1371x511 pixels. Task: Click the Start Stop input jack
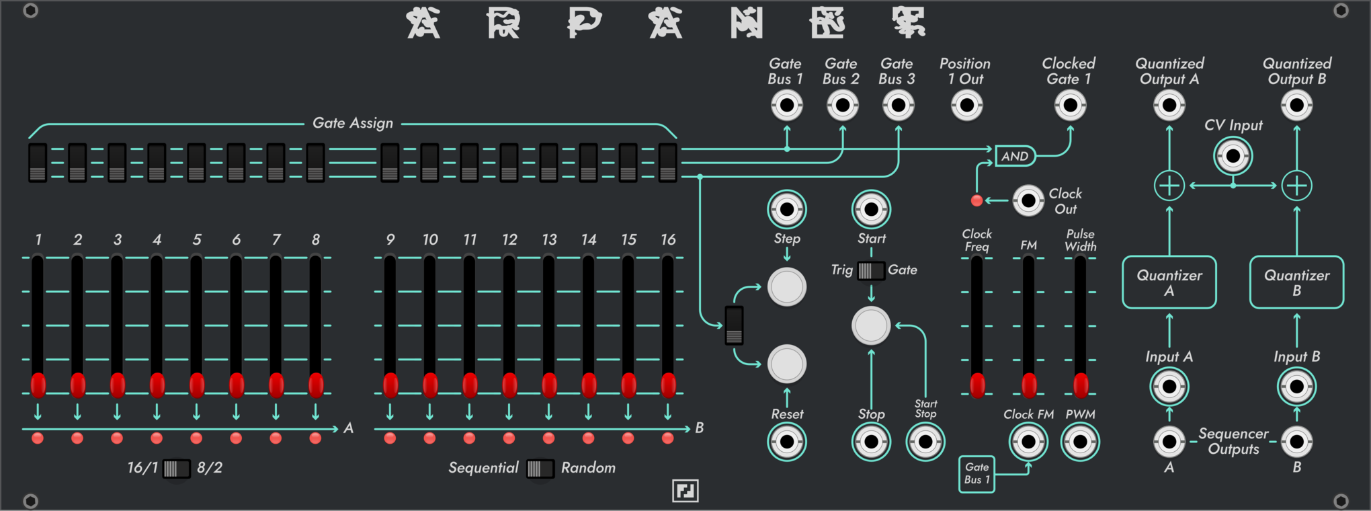tap(925, 442)
